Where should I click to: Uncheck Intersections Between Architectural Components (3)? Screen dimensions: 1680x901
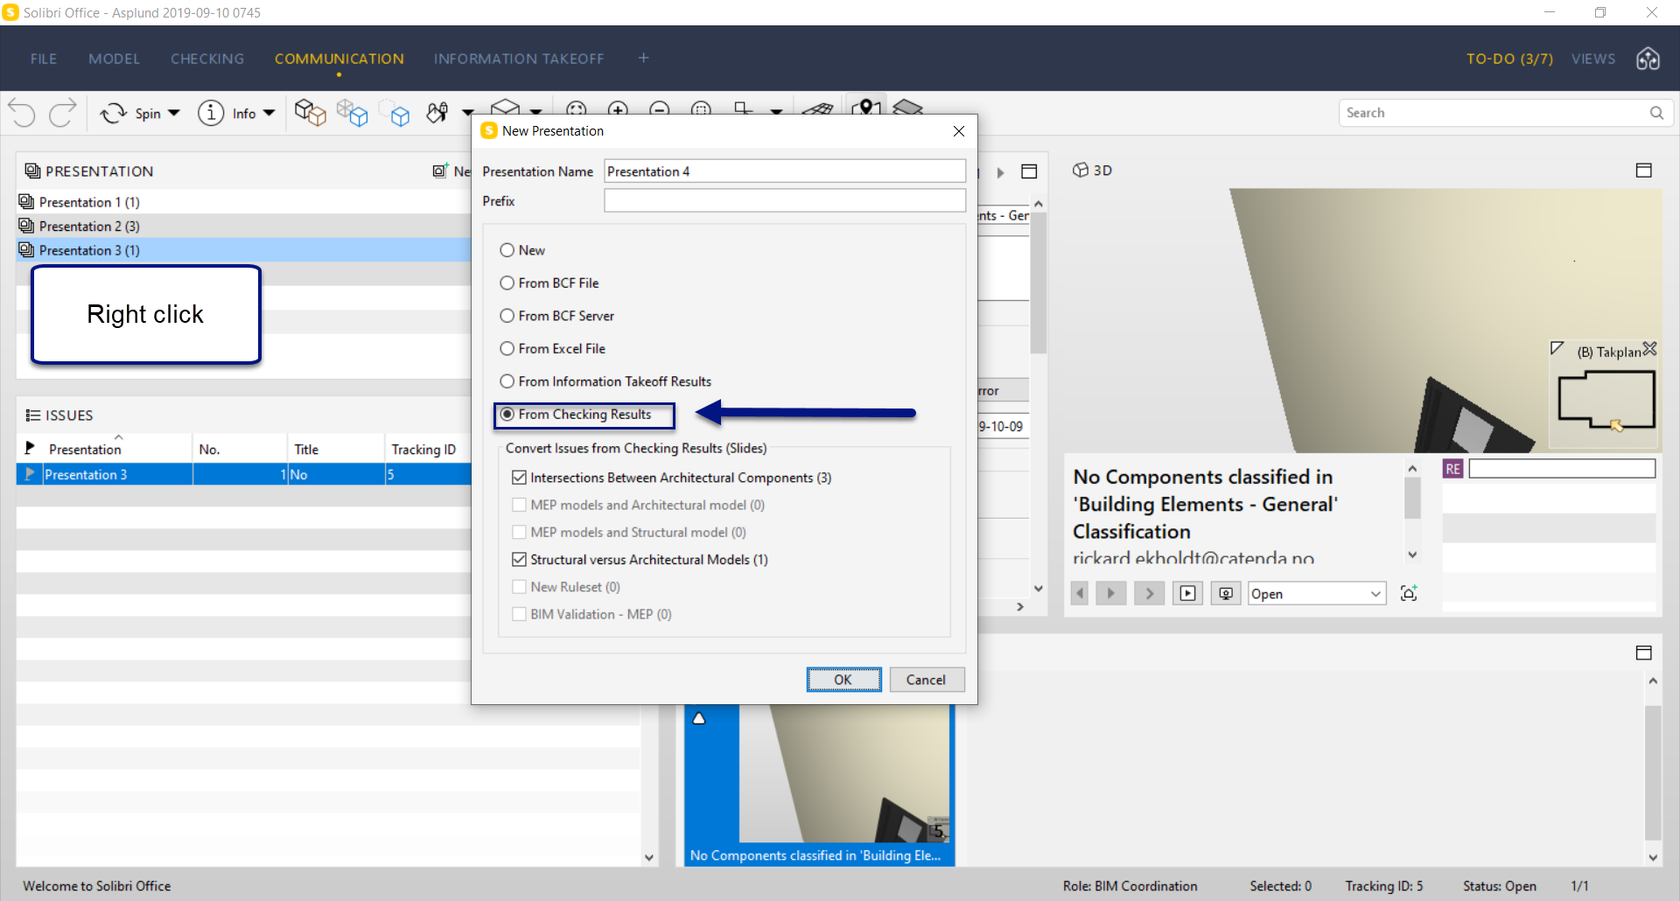coord(519,478)
